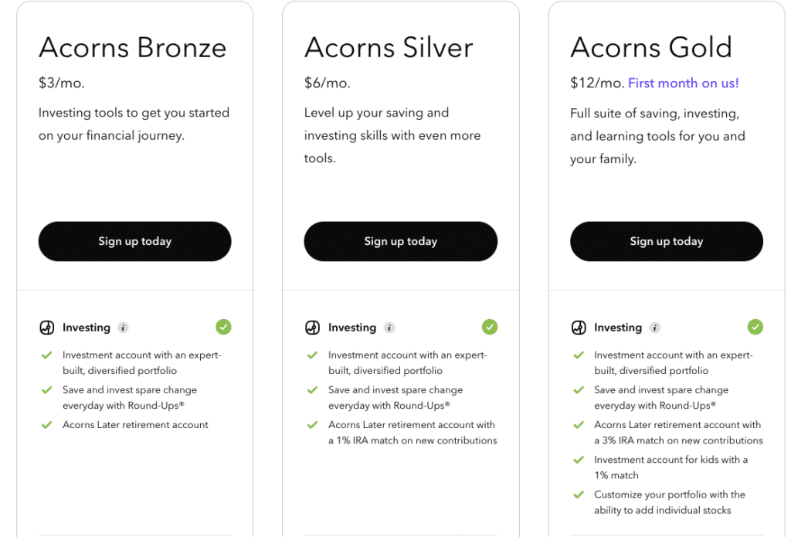Click the 'First month on us!' link
This screenshot has width=791, height=537.
[683, 83]
